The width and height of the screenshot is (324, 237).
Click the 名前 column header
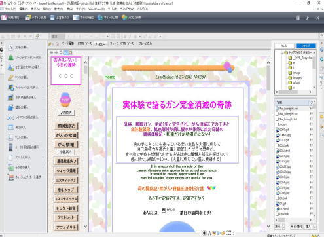(292, 102)
